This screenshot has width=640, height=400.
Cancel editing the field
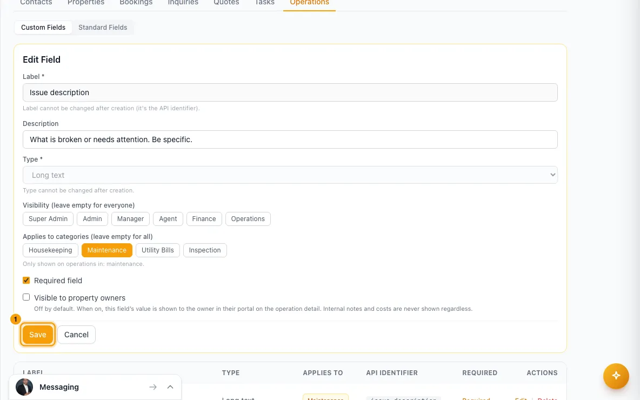tap(76, 335)
